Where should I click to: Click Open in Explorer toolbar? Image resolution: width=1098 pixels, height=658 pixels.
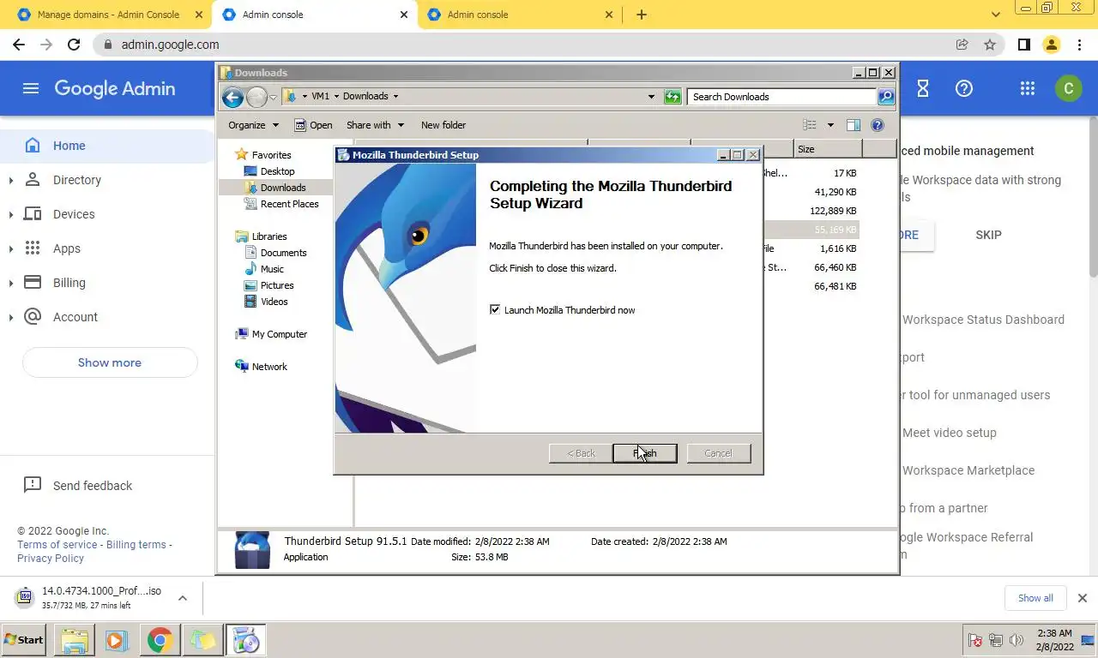313,125
